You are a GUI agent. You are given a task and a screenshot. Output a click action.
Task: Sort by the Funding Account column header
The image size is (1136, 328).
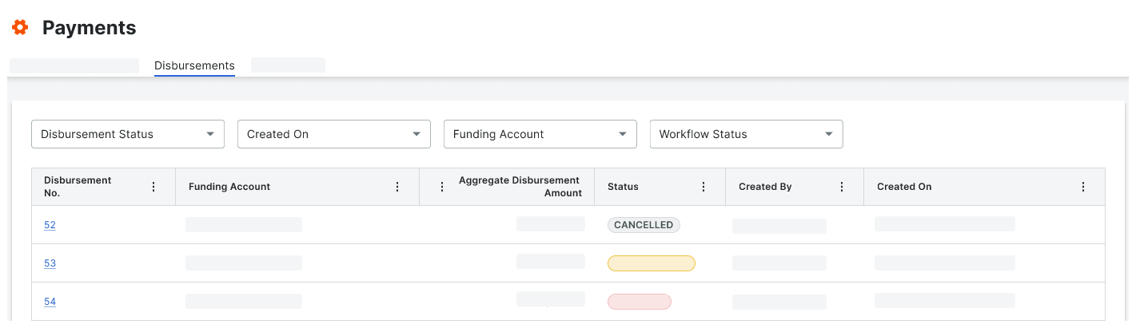coord(229,187)
